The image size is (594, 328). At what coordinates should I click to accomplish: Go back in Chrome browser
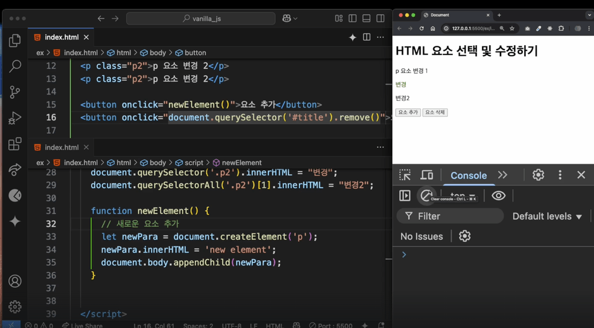click(x=399, y=28)
